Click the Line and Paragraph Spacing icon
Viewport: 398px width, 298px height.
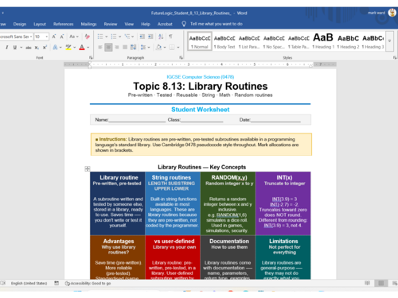pos(143,48)
